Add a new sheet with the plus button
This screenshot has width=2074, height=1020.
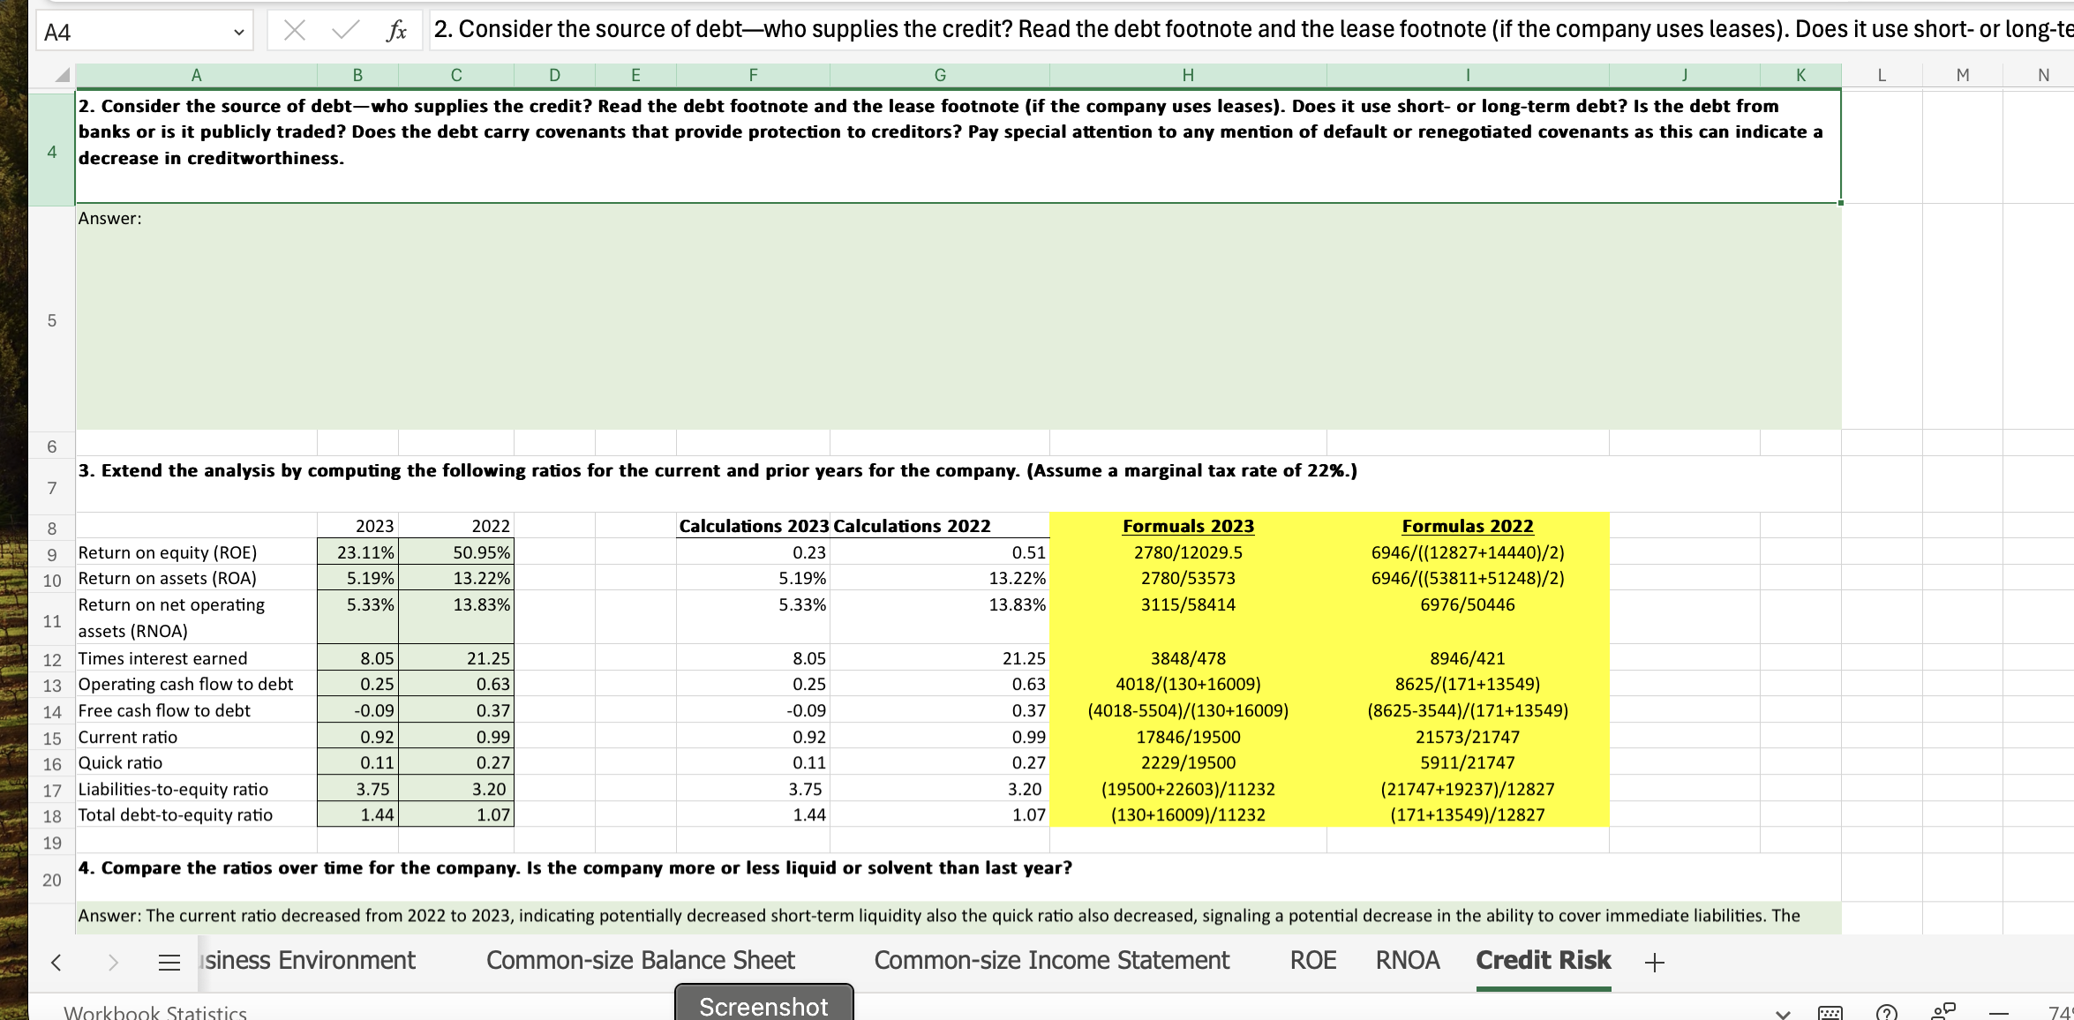[x=1654, y=962]
